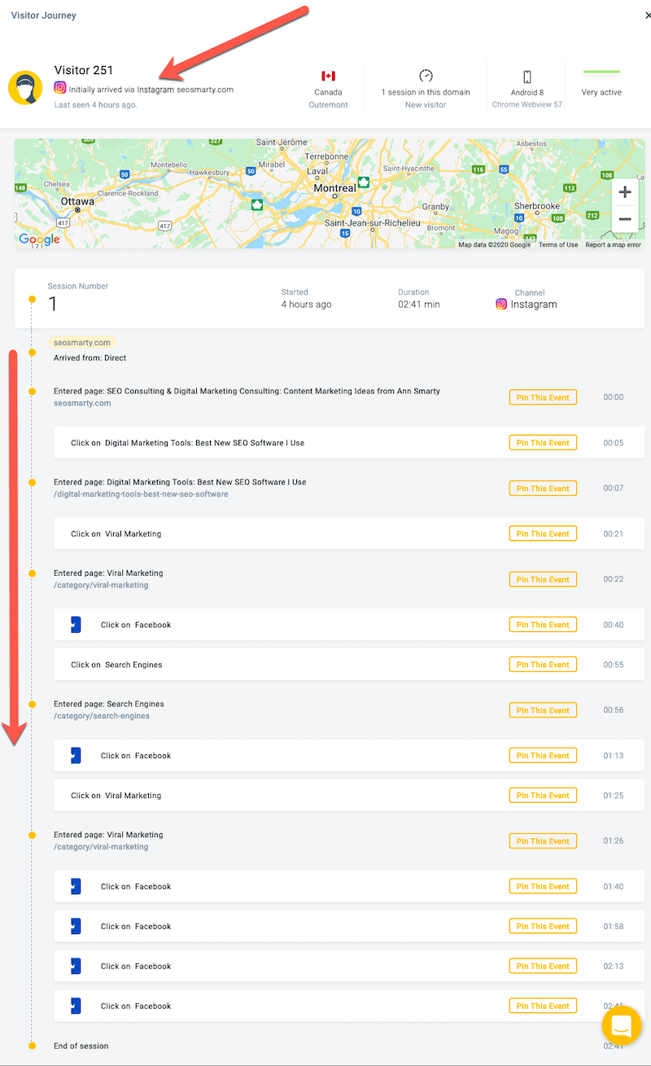Pin the 01:26 Entered Viral Marketing event
651x1066 pixels.
543,841
